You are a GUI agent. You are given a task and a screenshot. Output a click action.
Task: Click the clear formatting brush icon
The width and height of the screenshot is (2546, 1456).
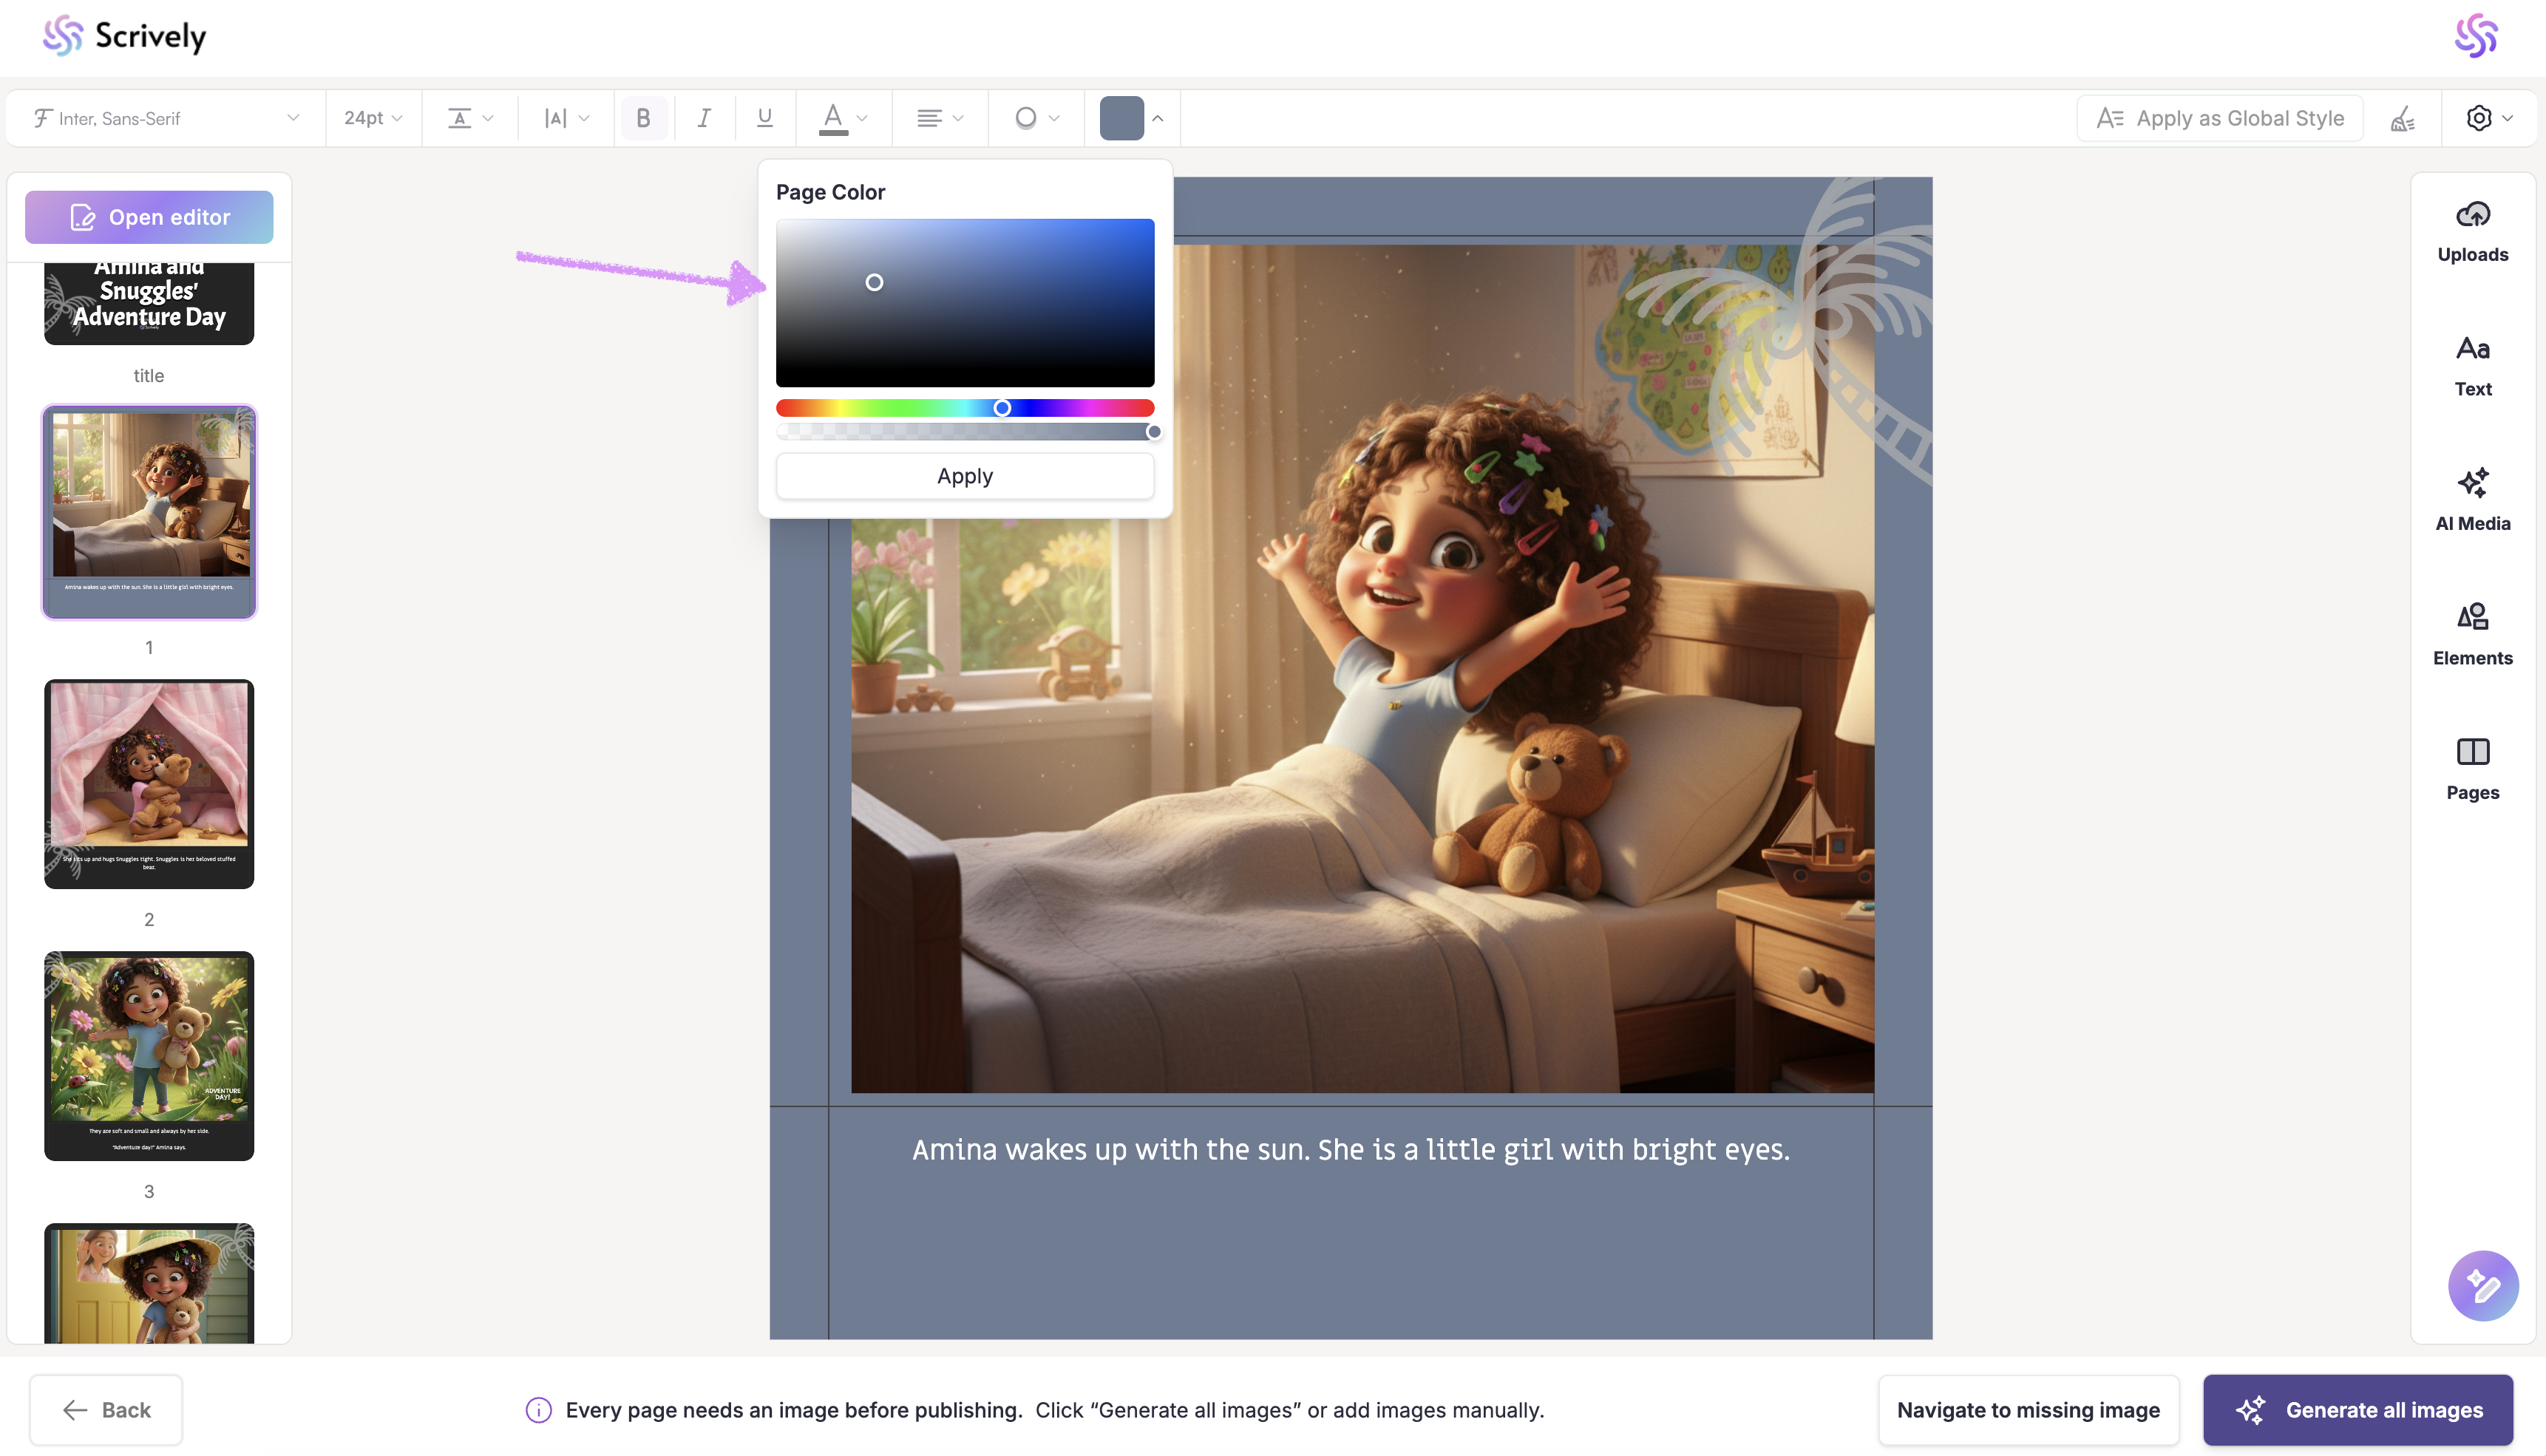coord(2402,119)
